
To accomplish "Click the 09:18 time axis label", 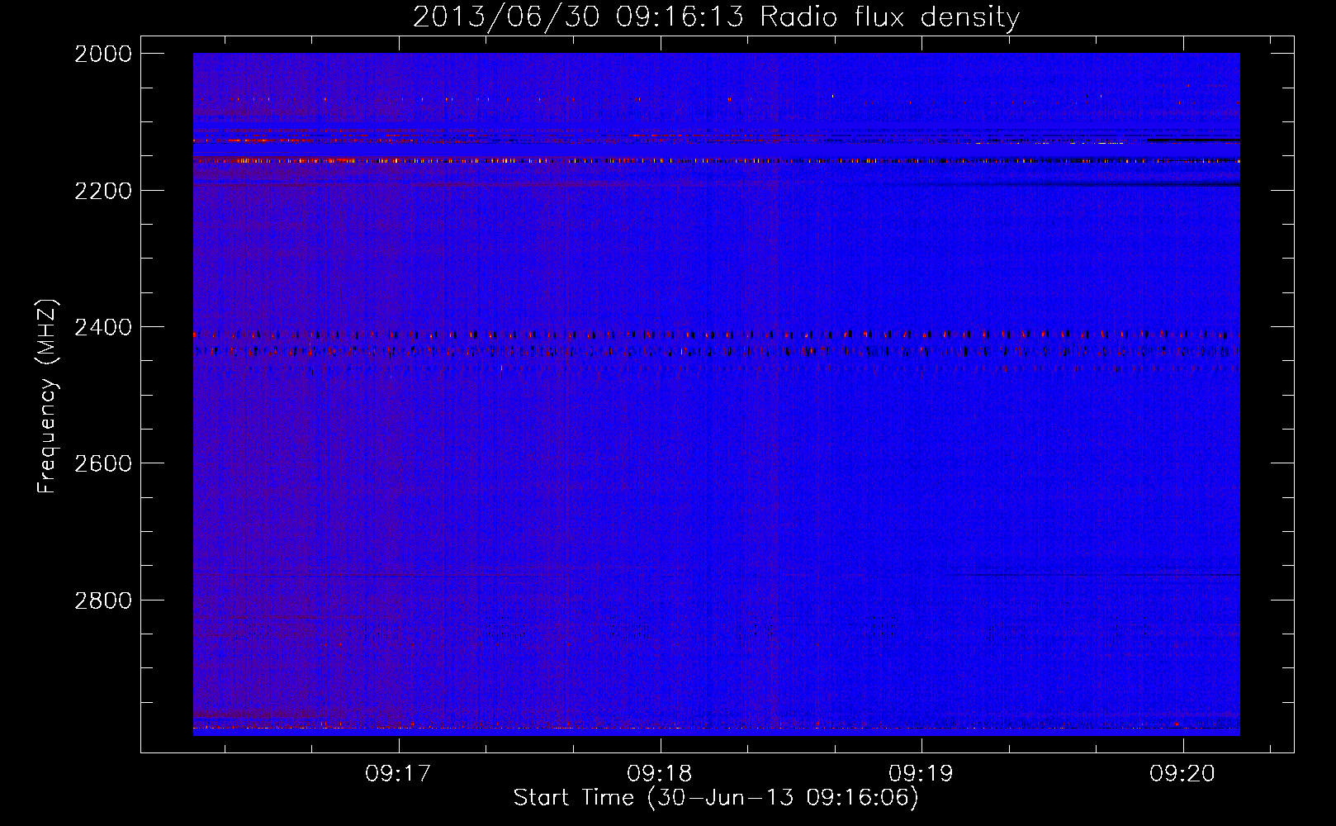I will pyautogui.click(x=660, y=774).
